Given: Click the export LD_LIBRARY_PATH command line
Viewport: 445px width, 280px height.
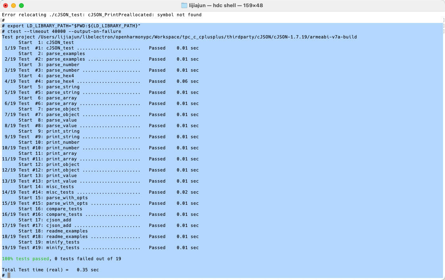Looking at the screenshot, I should [x=71, y=26].
